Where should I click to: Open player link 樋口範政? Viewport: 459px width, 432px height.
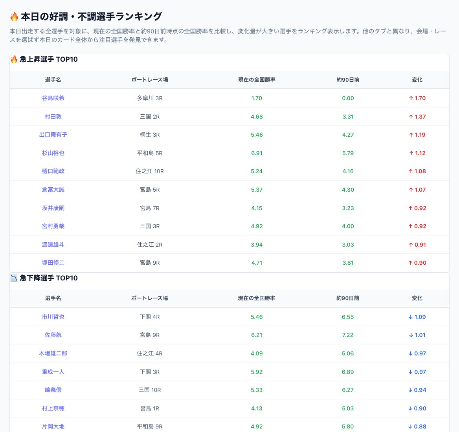point(53,171)
